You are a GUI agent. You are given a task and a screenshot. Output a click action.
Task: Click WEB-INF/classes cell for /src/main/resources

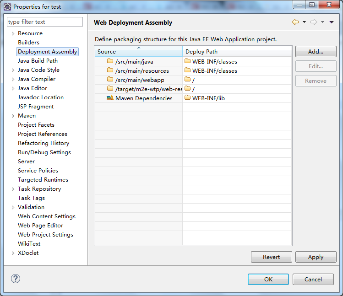tap(237, 71)
